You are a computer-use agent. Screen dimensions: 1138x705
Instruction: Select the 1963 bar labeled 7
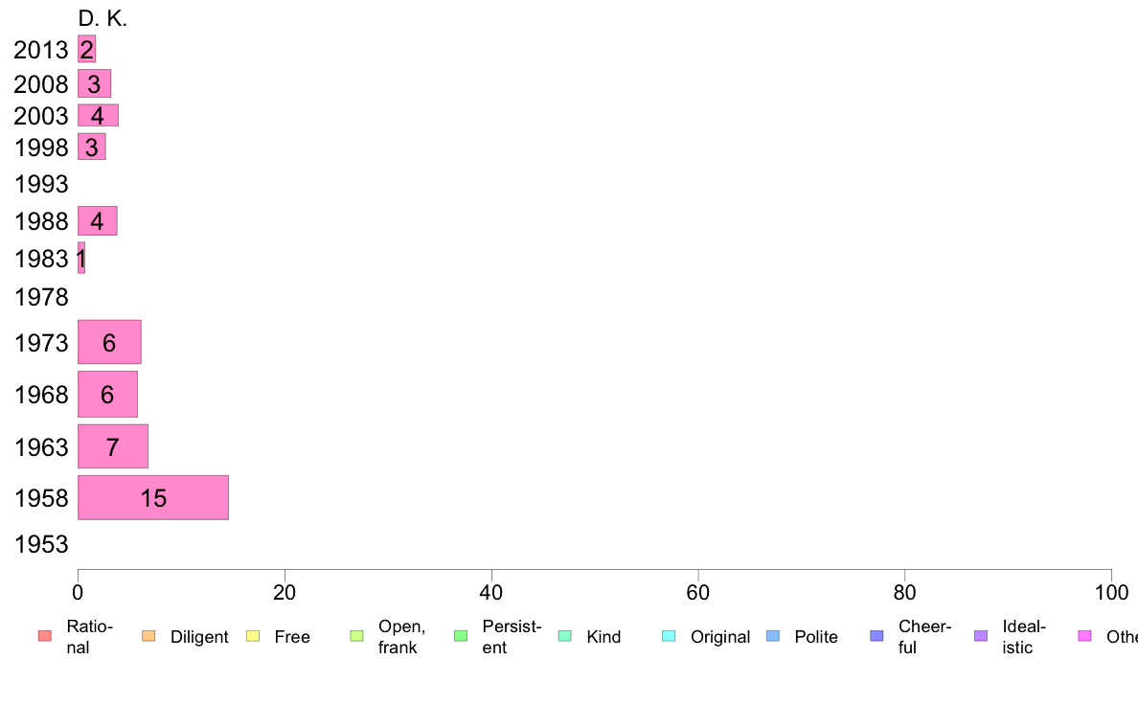(113, 446)
